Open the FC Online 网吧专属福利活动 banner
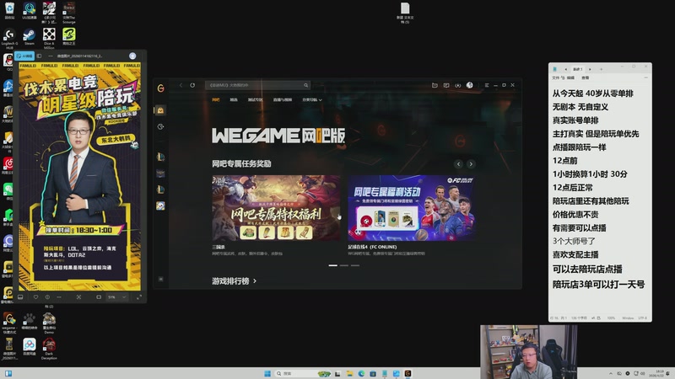The height and width of the screenshot is (379, 675). pos(412,207)
